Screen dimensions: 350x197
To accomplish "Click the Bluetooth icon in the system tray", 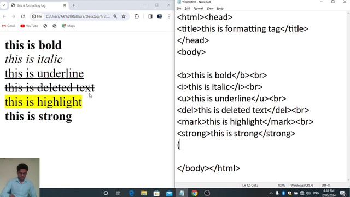I will coord(283,193).
